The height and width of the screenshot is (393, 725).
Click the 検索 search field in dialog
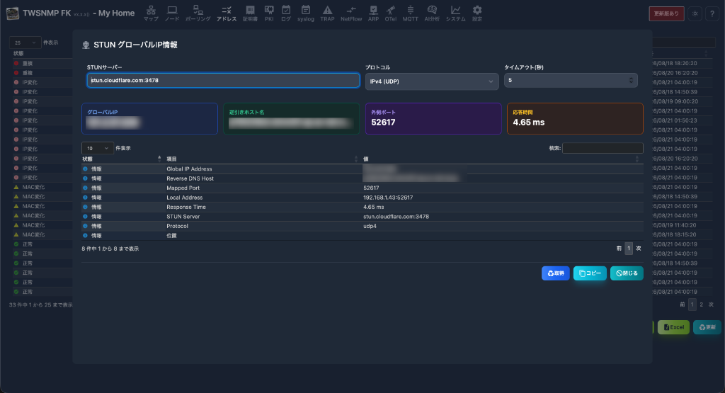click(603, 148)
